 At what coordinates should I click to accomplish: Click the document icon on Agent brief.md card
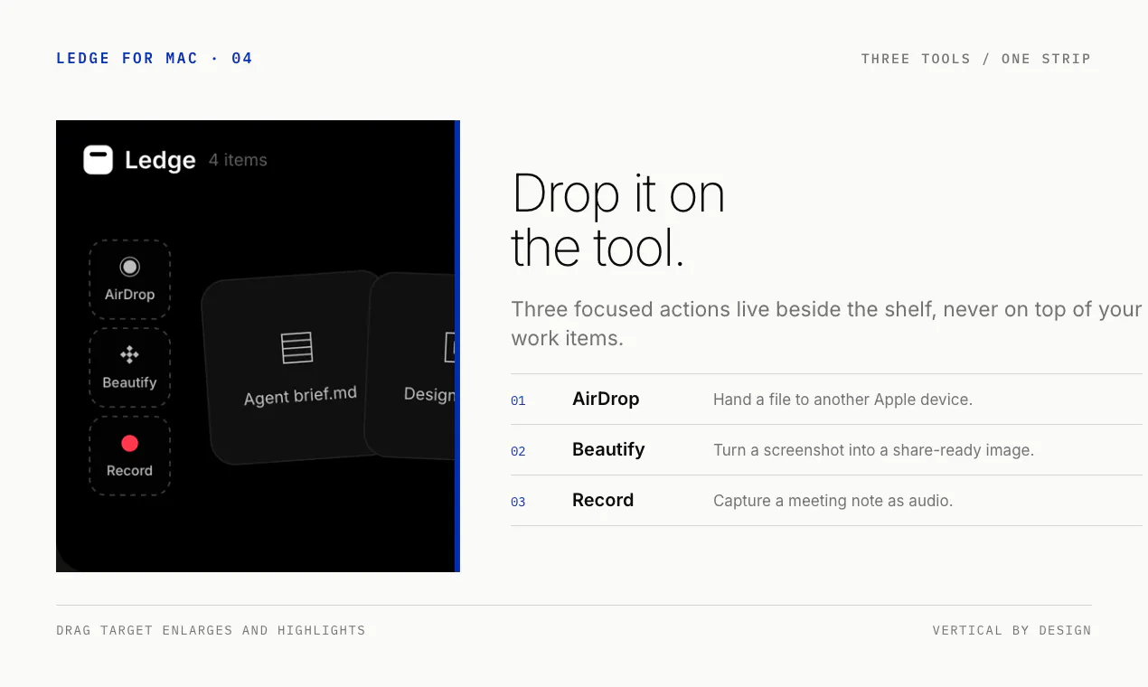point(296,348)
